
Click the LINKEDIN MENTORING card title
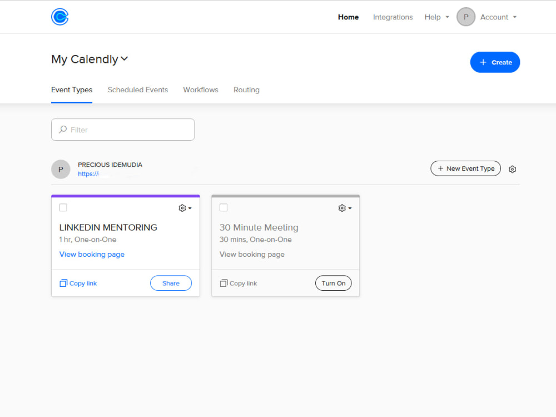pyautogui.click(x=108, y=227)
